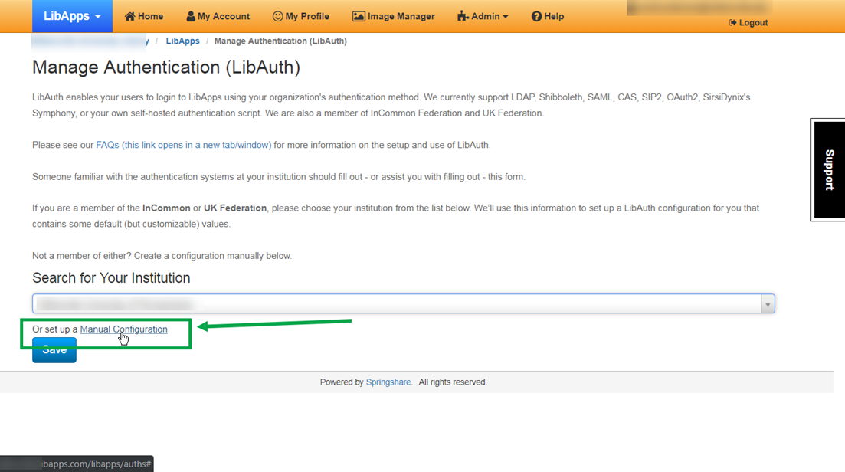The height and width of the screenshot is (472, 845).
Task: Open the blue LibApps app switcher dropdown
Action: click(72, 15)
